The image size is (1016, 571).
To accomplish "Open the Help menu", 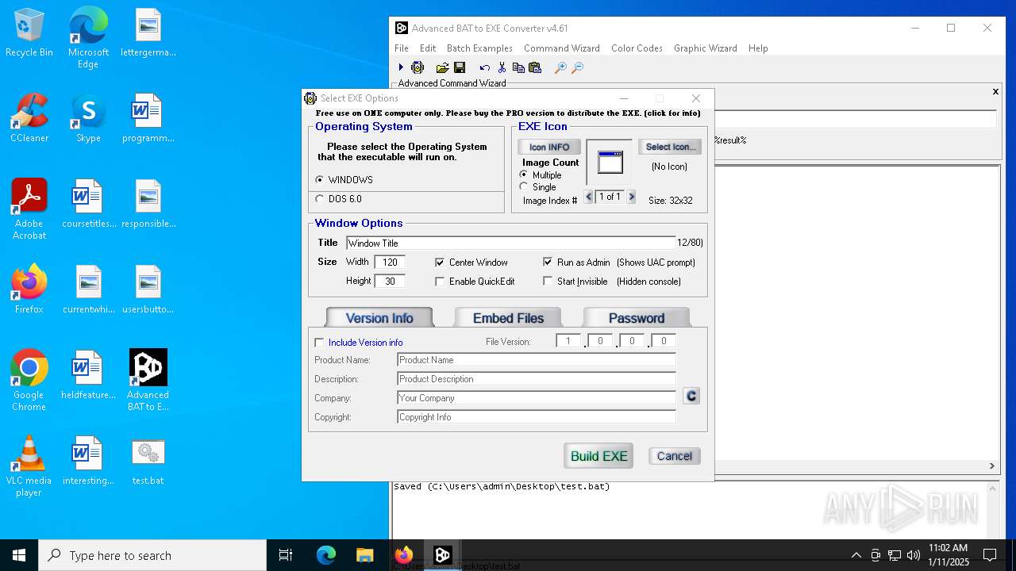I will click(758, 48).
